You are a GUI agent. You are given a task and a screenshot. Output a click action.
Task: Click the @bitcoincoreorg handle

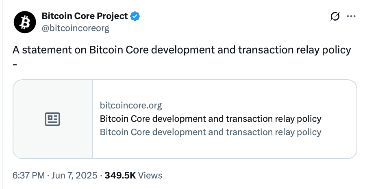pyautogui.click(x=76, y=28)
